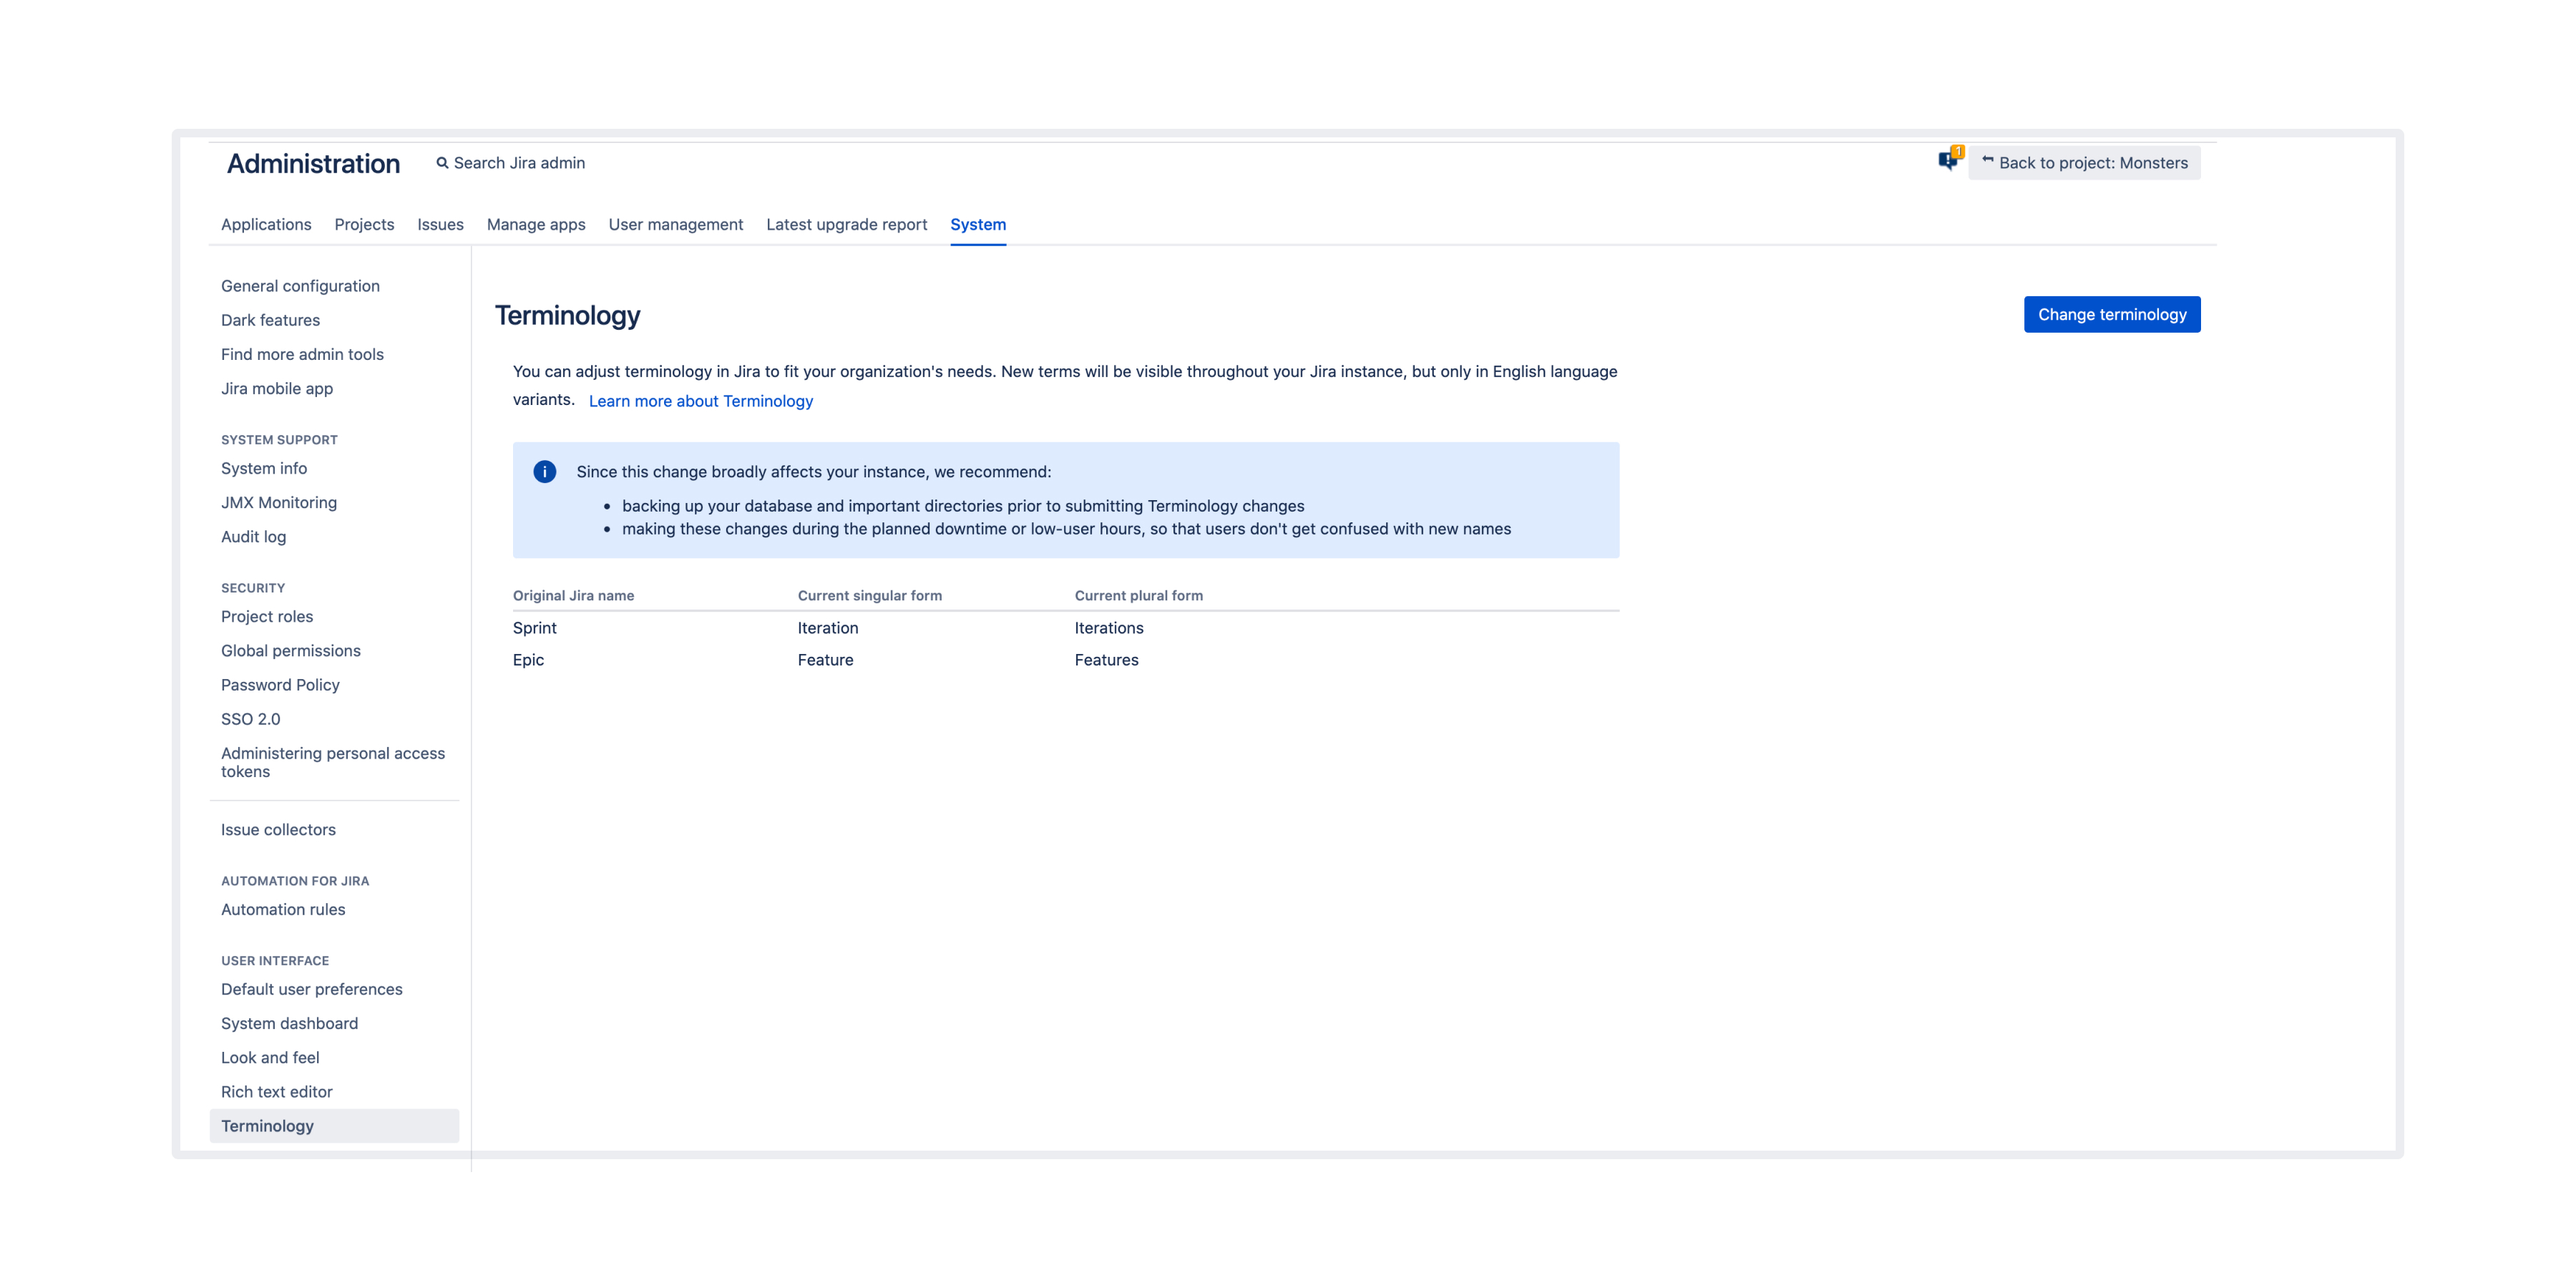Open Latest upgrade report tab

click(x=847, y=224)
